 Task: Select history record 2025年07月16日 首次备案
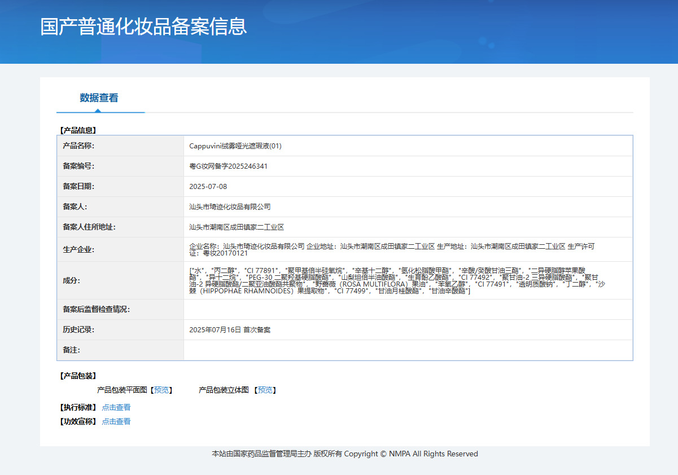point(230,330)
